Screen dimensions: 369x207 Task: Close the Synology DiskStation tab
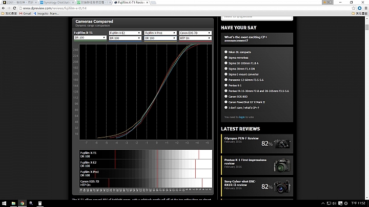(73, 3)
